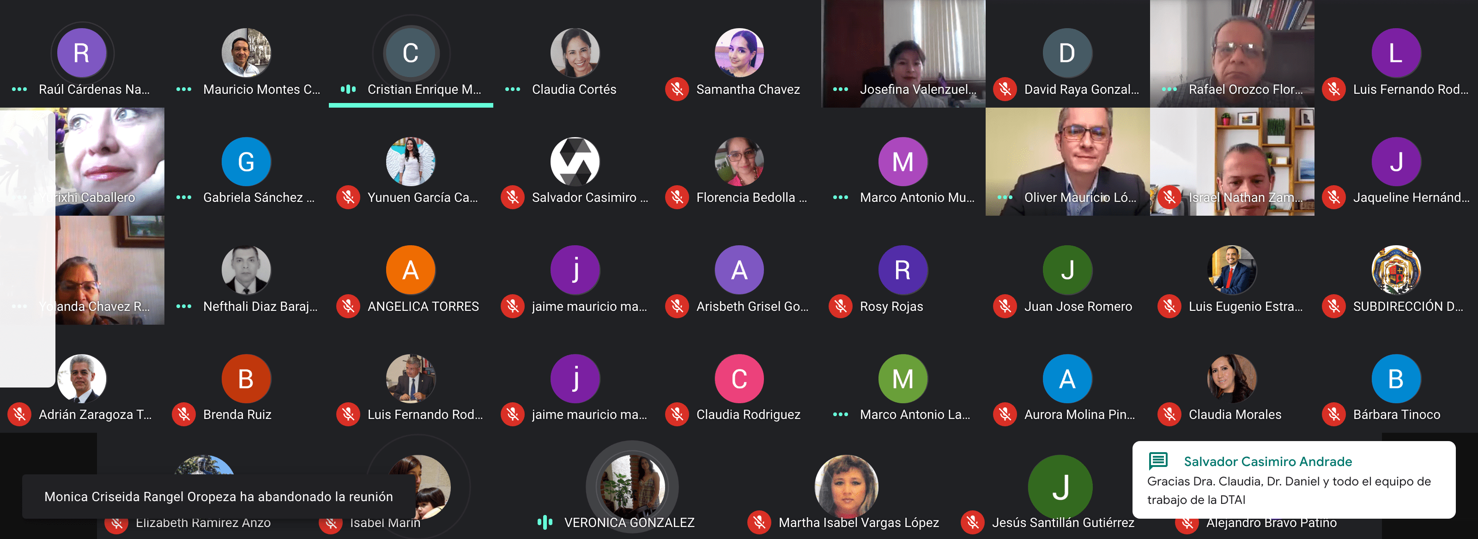
Task: Select Josefina Valenzuela's video tile
Action: [x=904, y=54]
